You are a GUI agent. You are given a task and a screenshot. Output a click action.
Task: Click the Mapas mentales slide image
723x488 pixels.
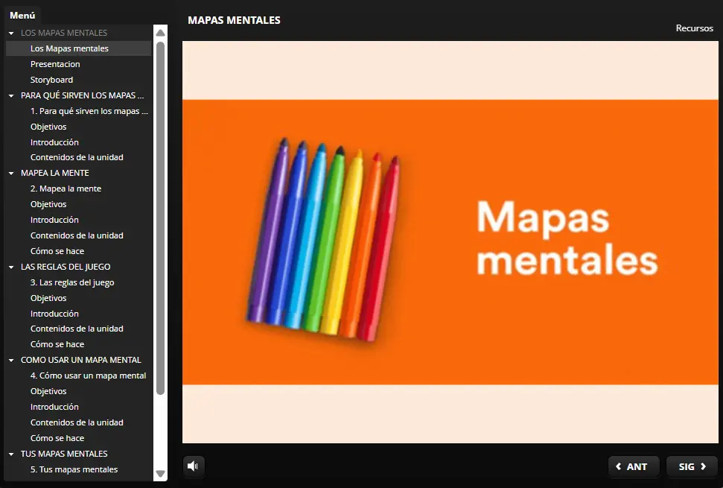(x=450, y=242)
